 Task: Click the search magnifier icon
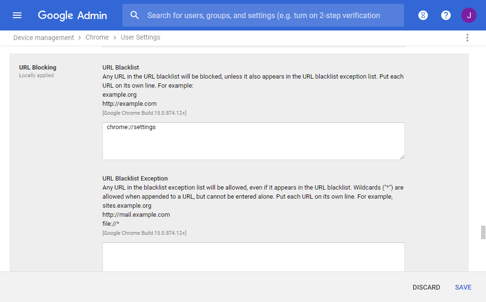[135, 15]
